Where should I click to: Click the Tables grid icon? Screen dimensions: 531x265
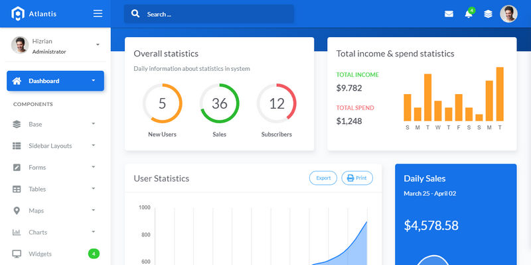[x=17, y=189]
